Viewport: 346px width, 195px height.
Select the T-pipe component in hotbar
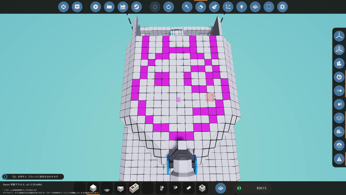161,188
